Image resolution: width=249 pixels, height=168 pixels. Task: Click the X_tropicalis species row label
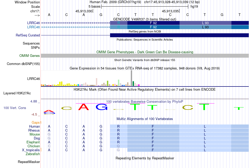[x=31, y=150]
